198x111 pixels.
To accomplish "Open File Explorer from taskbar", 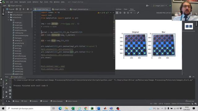I will pos(67,108).
